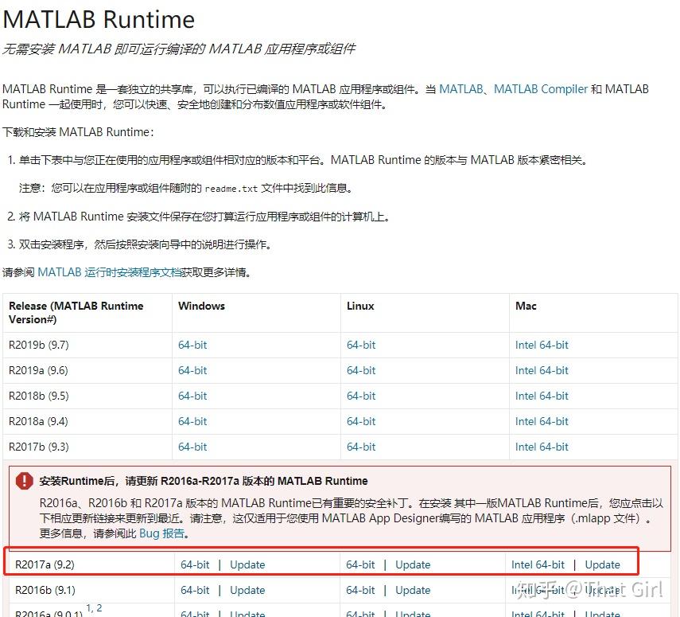The image size is (680, 617).
Task: Click the MATLAB Runtime page title
Action: [99, 20]
